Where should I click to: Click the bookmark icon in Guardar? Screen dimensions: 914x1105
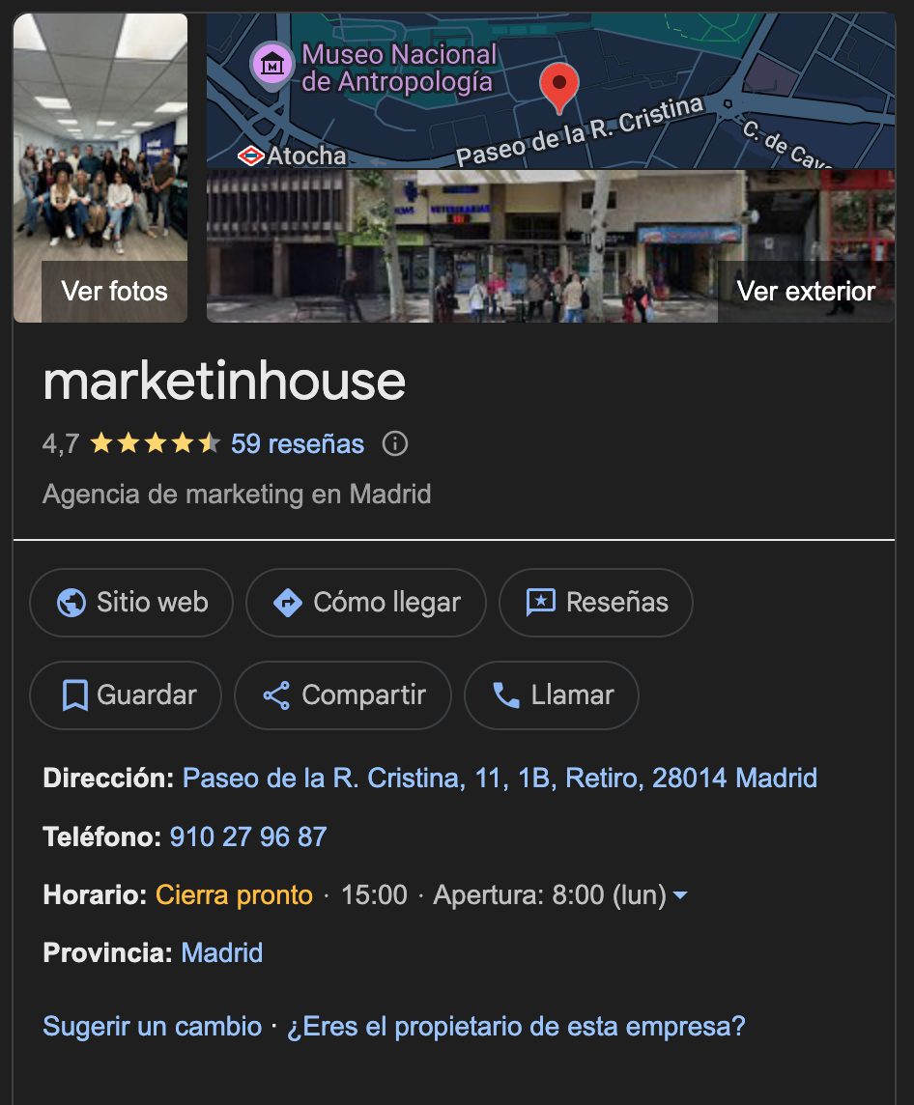(x=74, y=695)
